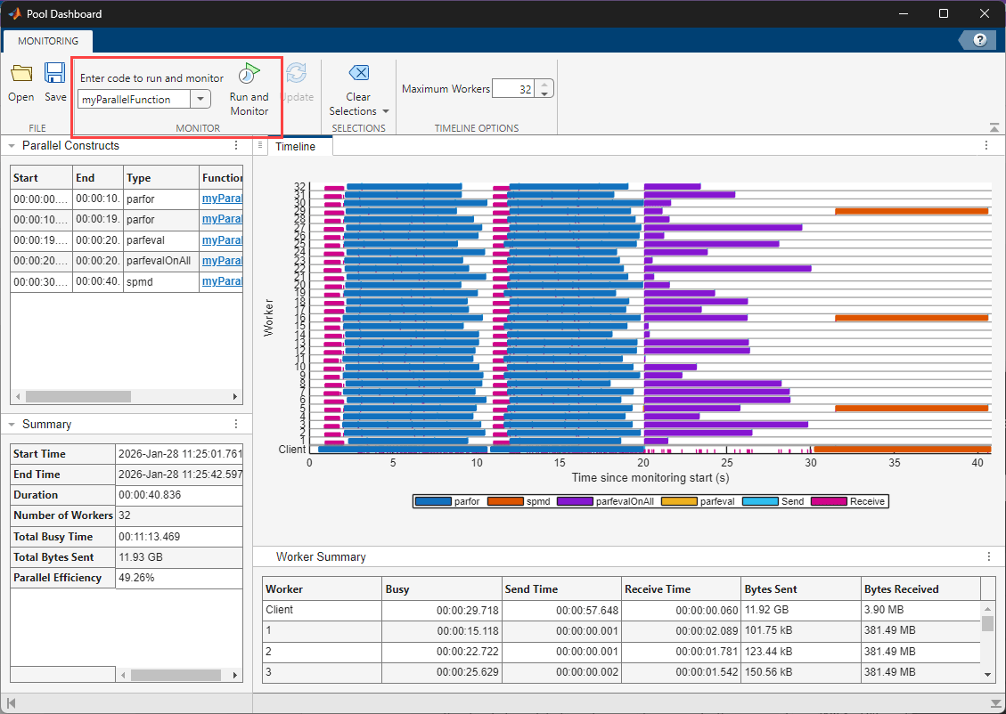
Task: Click the Client orange spmd timeline bar
Action: pos(902,450)
